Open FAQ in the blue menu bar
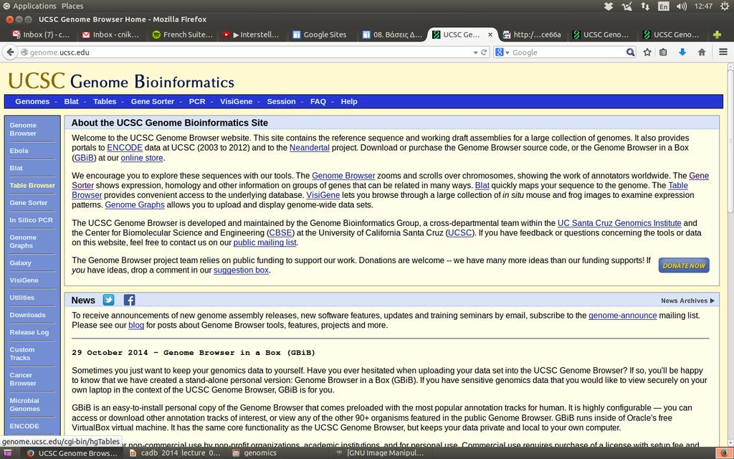Viewport: 734px width, 459px height. pyautogui.click(x=318, y=101)
